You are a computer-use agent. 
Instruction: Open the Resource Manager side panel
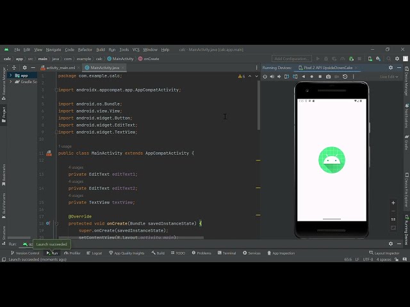click(4, 83)
